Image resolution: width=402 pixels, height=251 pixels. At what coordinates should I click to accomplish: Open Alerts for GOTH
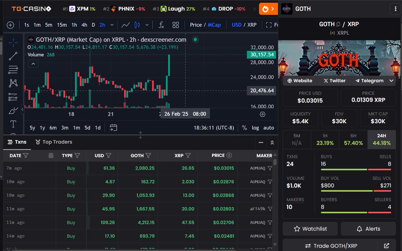click(x=368, y=229)
